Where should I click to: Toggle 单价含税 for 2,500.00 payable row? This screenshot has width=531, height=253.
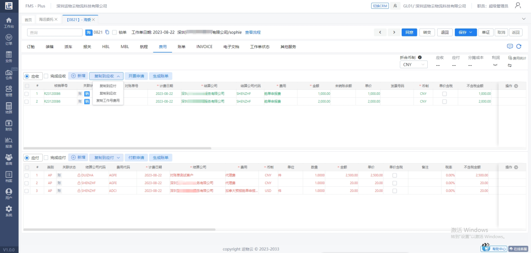tap(394, 175)
